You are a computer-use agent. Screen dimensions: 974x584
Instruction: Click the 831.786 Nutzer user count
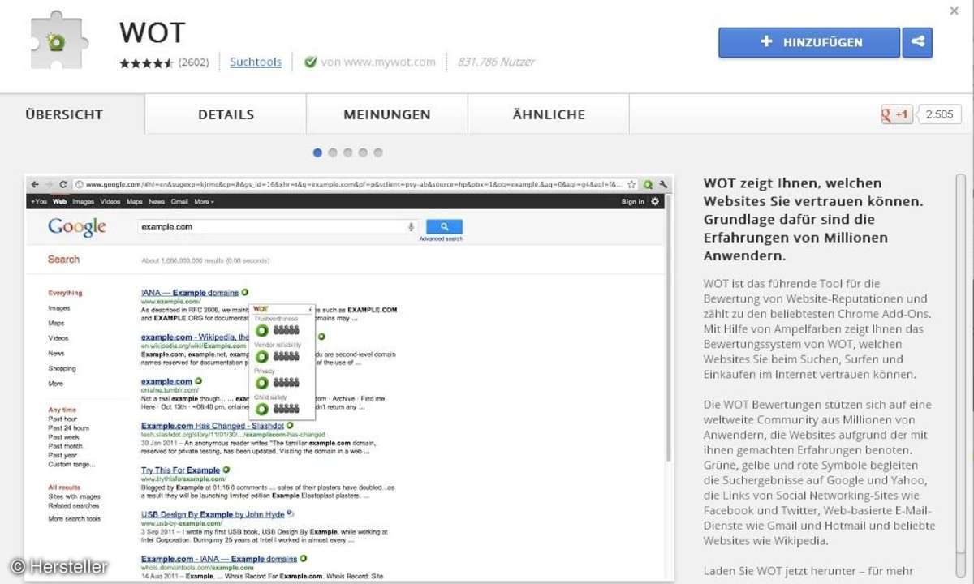tap(496, 62)
